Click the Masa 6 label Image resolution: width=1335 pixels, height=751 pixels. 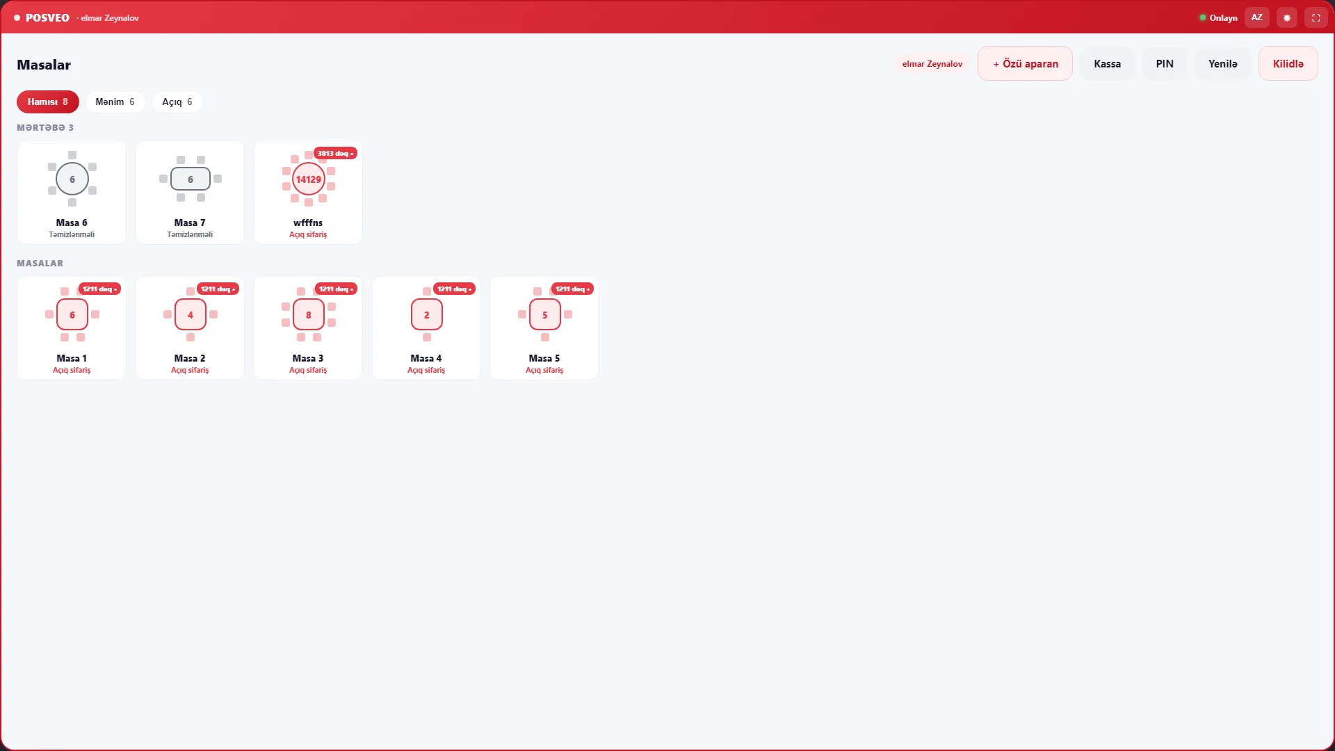click(72, 223)
